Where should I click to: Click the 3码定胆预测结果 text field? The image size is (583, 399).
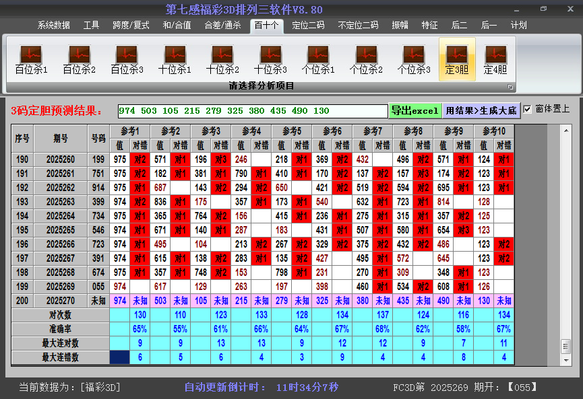point(252,111)
